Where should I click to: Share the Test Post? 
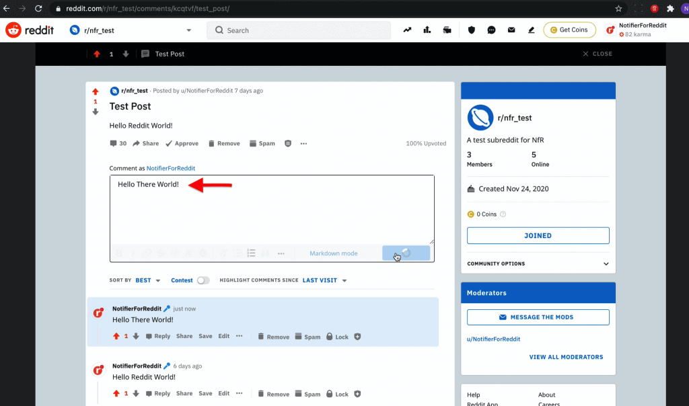[145, 144]
